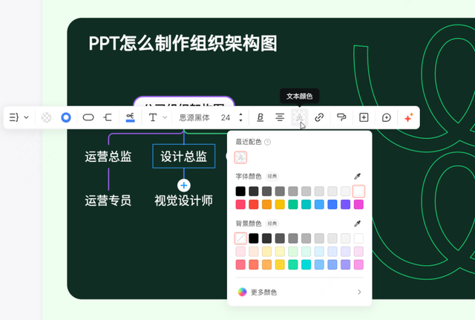Click the blue border color circle

coord(66,117)
